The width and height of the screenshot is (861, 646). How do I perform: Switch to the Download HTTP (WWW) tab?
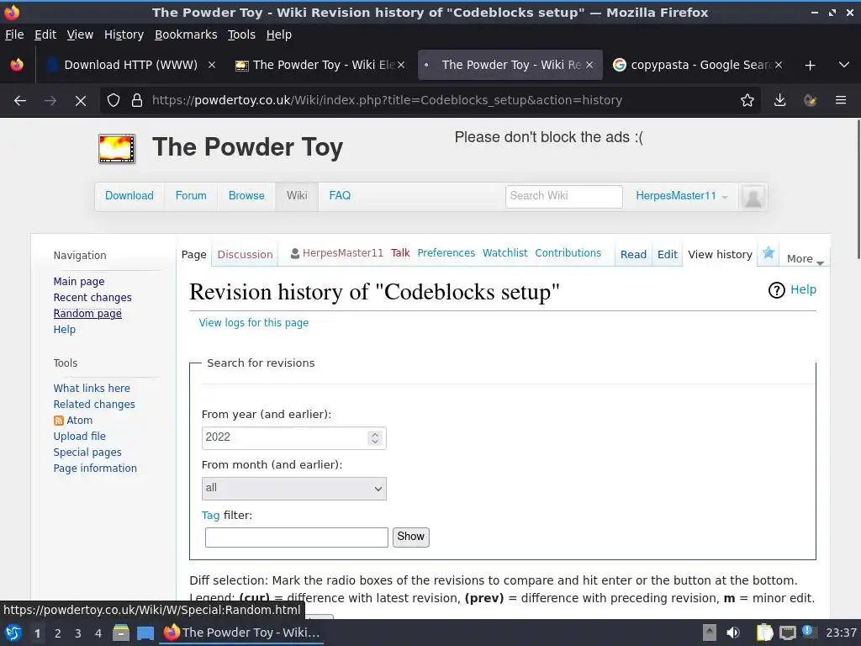[x=130, y=65]
